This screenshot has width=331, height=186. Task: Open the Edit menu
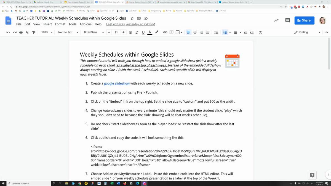[x=27, y=24]
